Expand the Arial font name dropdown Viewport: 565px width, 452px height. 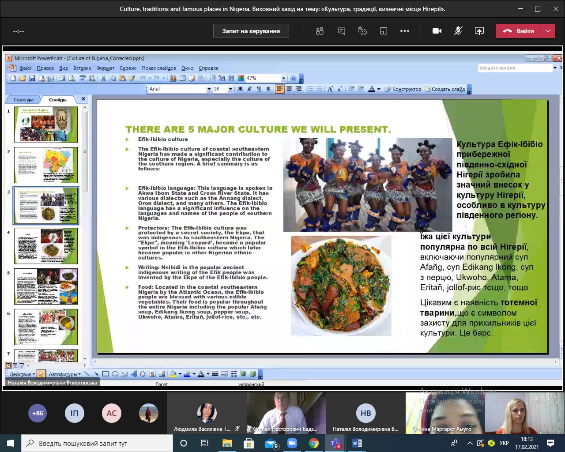pyautogui.click(x=209, y=89)
